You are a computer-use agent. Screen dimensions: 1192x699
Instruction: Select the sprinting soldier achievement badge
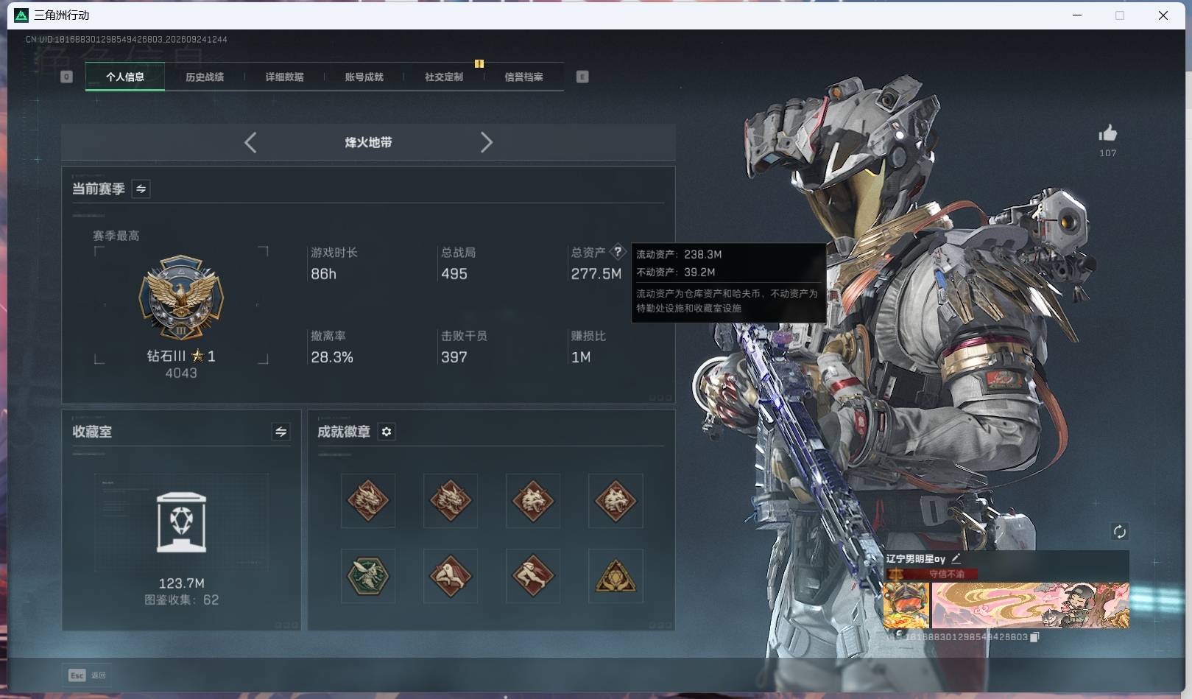[x=533, y=575]
